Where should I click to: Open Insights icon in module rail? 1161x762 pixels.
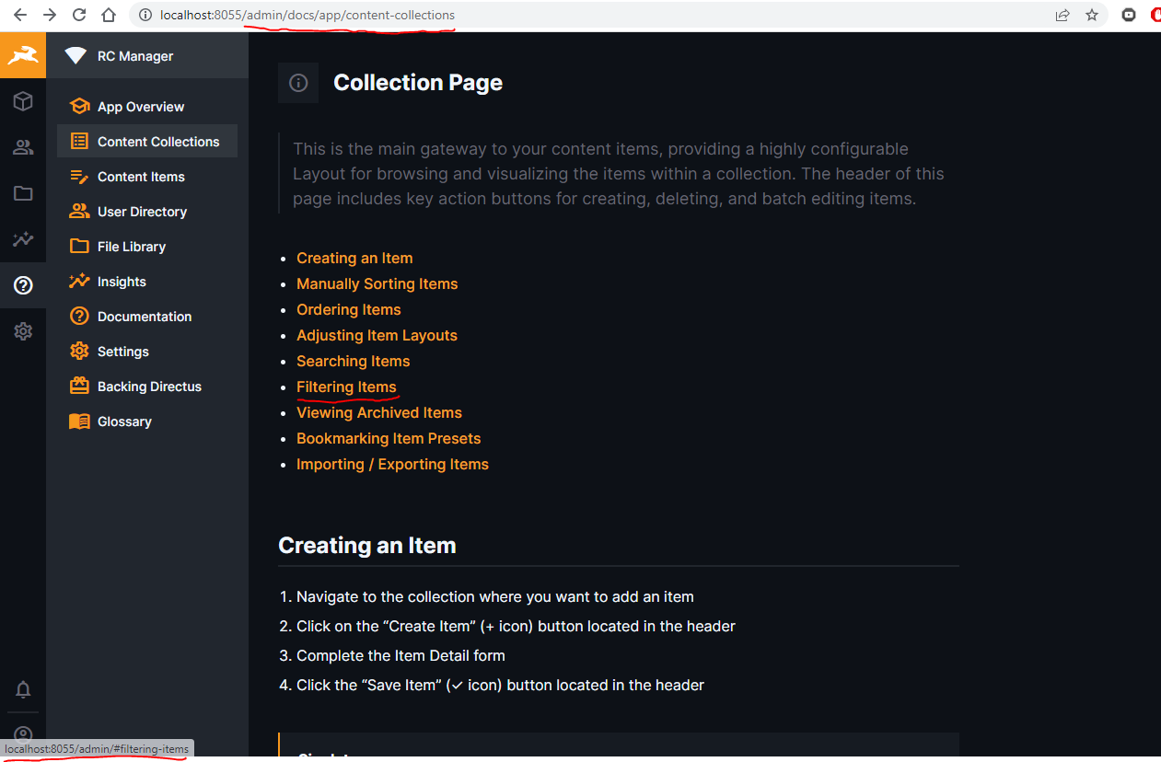click(x=23, y=239)
